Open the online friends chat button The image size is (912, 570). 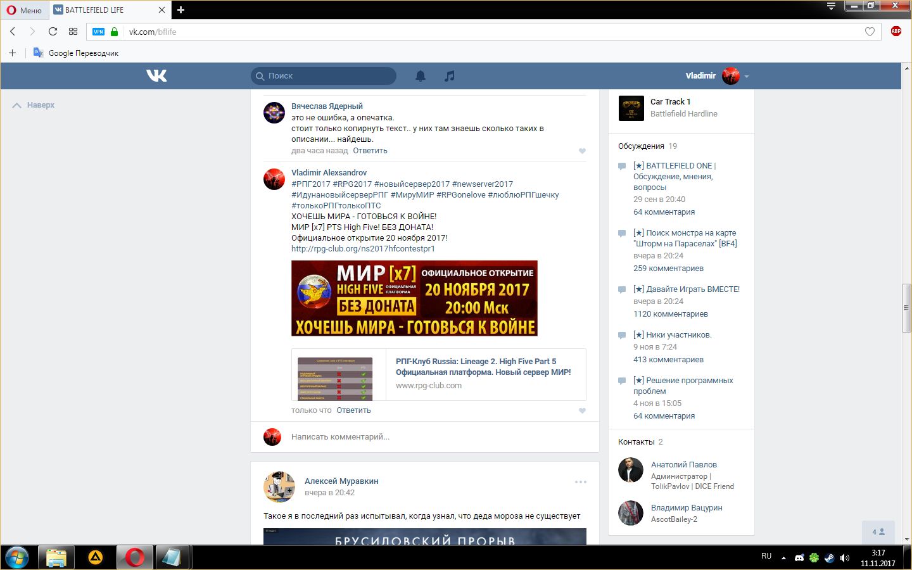pyautogui.click(x=878, y=532)
